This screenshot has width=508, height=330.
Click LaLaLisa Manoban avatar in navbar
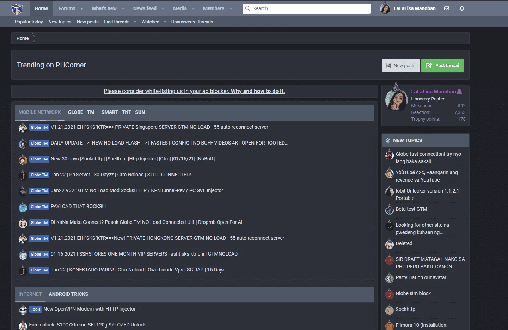click(385, 8)
